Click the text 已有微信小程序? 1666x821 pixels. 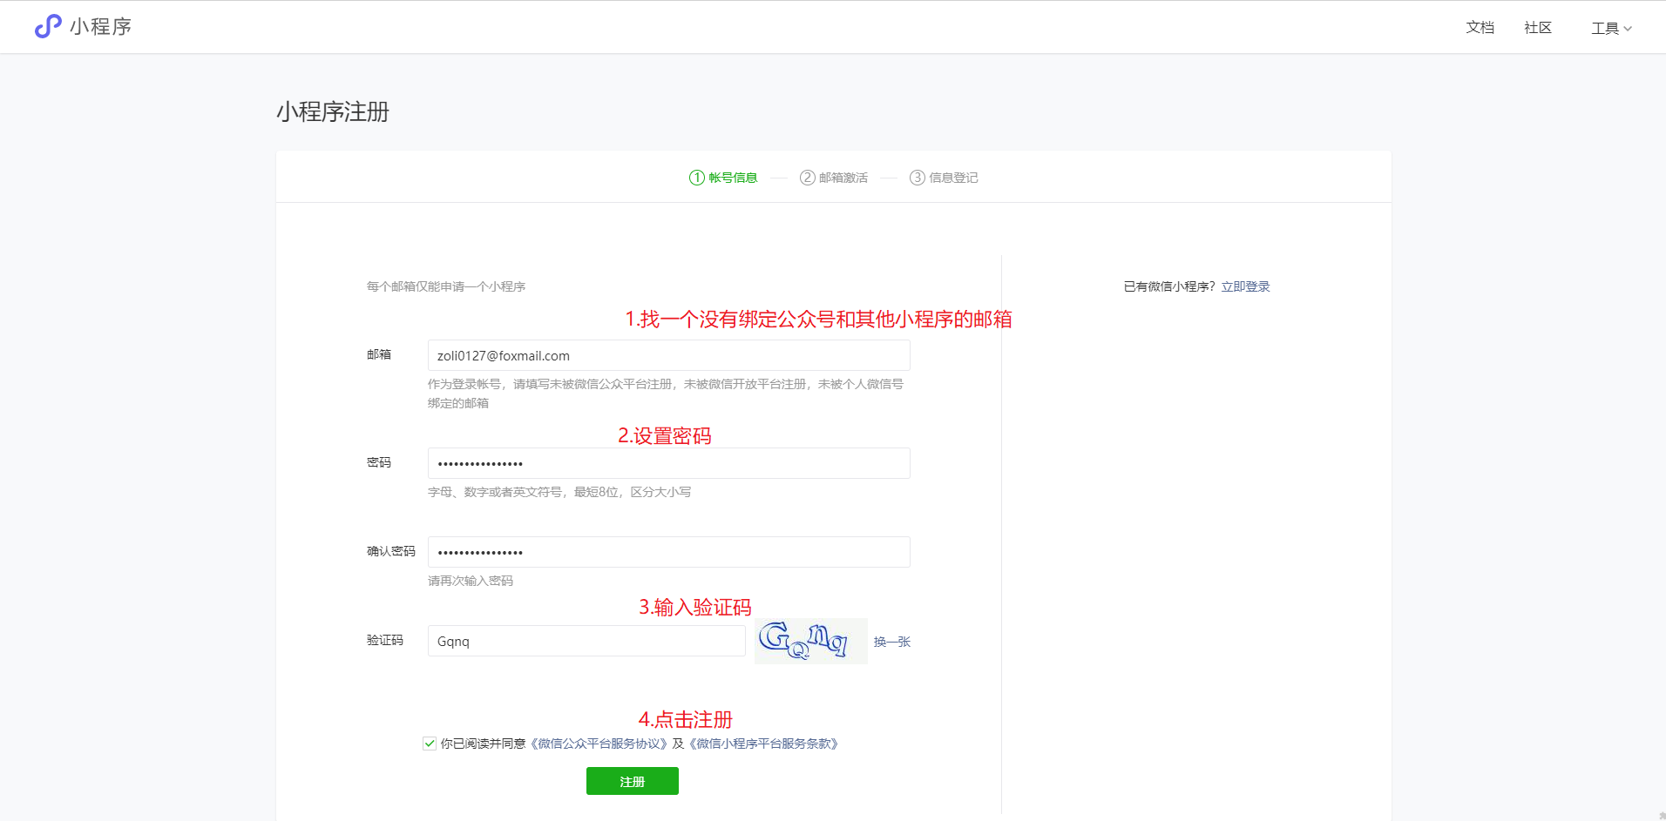(1169, 286)
